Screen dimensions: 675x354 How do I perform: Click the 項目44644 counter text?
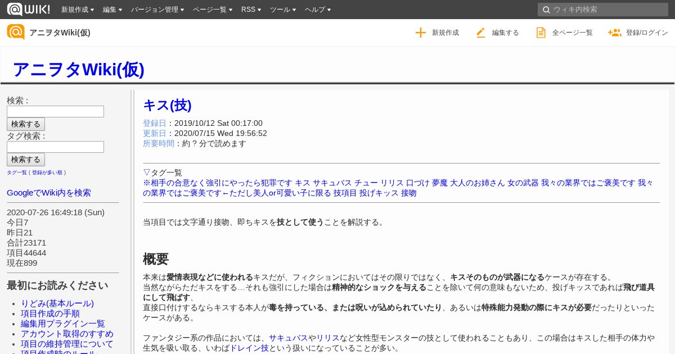pos(26,253)
